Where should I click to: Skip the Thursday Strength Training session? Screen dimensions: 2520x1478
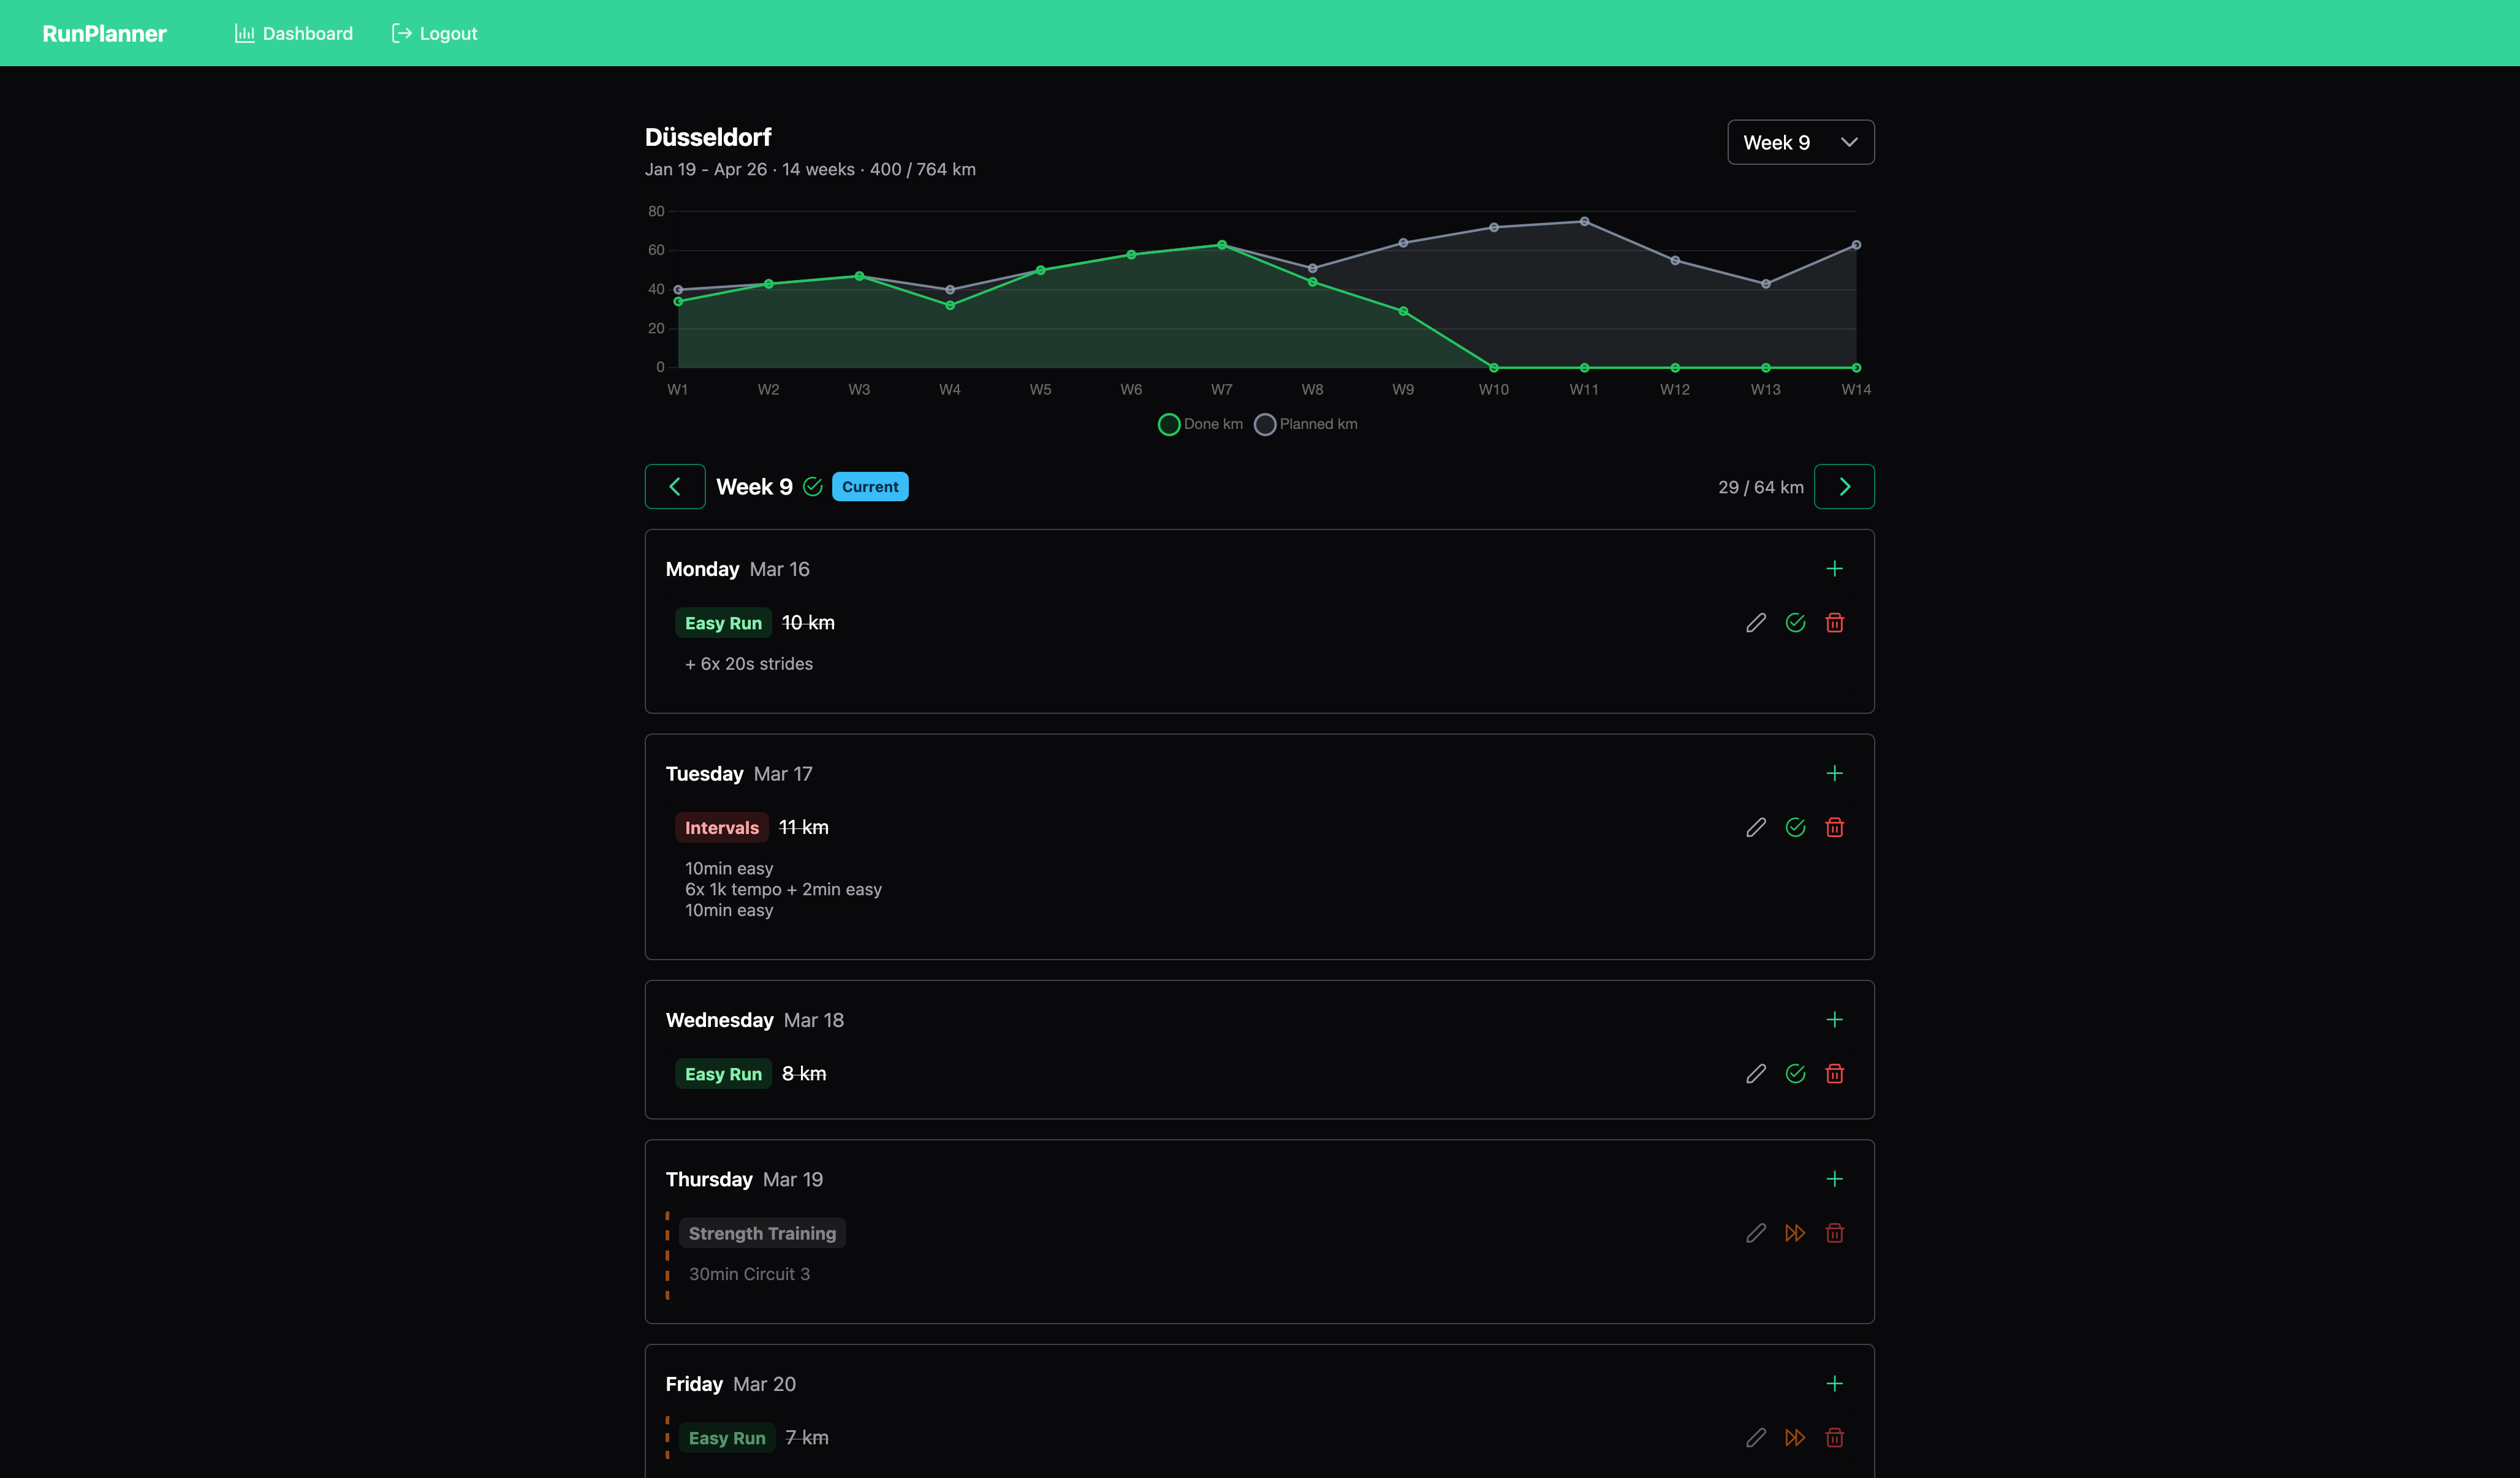(1795, 1233)
